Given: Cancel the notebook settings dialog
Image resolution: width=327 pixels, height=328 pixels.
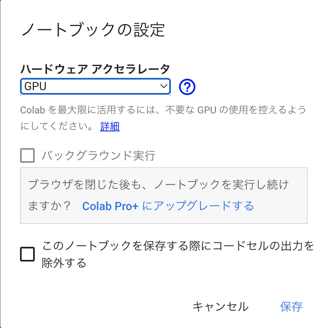Looking at the screenshot, I should pos(221,306).
